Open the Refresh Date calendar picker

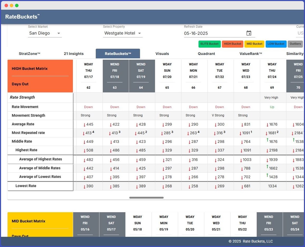[249, 33]
